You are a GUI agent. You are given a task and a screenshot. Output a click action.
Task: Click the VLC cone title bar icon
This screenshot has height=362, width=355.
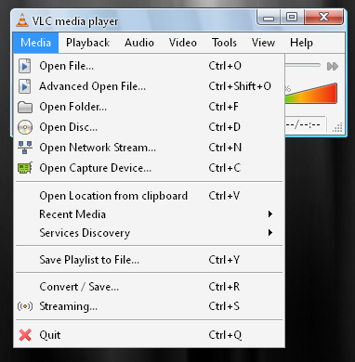click(x=21, y=20)
